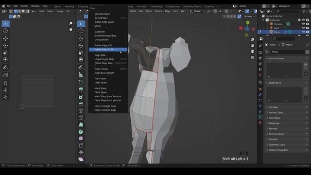This screenshot has width=311, height=175.
Task: Open the Modifier properties wrench tab
Action: (260, 95)
